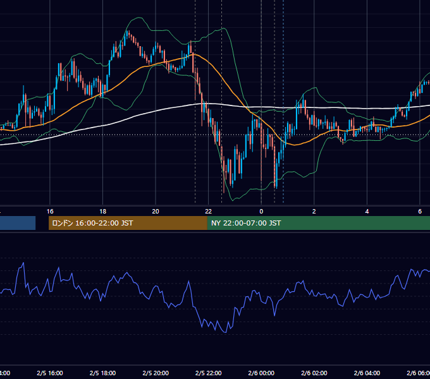Click the 6 hour label on price chart axis
Viewport: 430px width, 379px height.
(x=420, y=212)
